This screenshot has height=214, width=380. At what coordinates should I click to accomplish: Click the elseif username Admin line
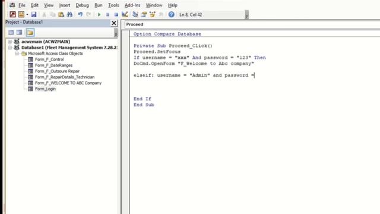194,75
